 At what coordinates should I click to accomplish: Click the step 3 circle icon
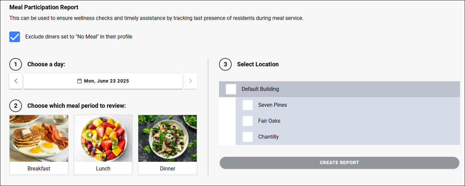[225, 64]
